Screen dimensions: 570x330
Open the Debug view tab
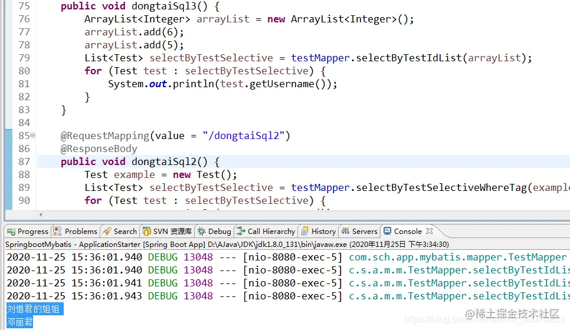coord(214,231)
